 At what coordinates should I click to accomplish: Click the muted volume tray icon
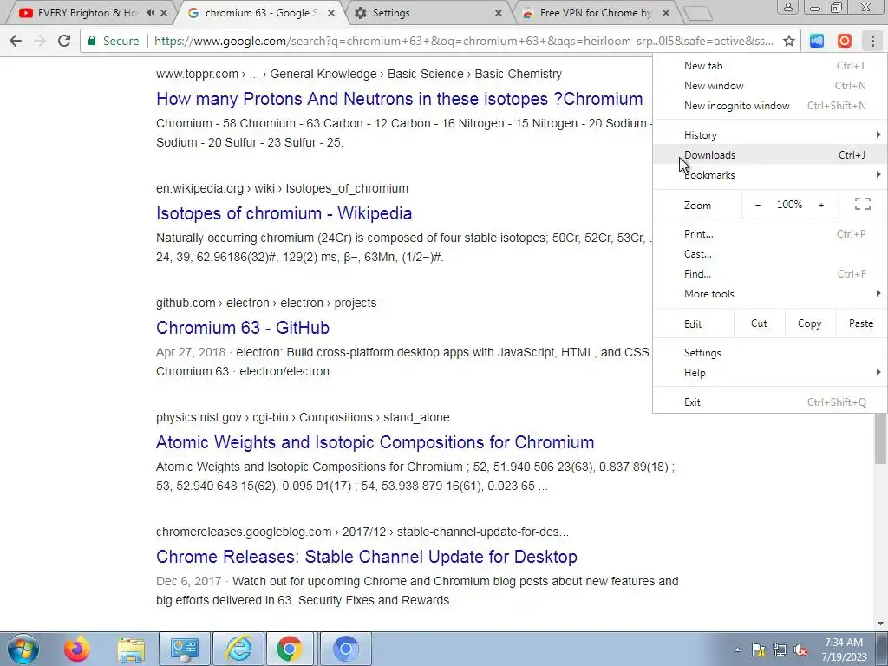pyautogui.click(x=800, y=650)
